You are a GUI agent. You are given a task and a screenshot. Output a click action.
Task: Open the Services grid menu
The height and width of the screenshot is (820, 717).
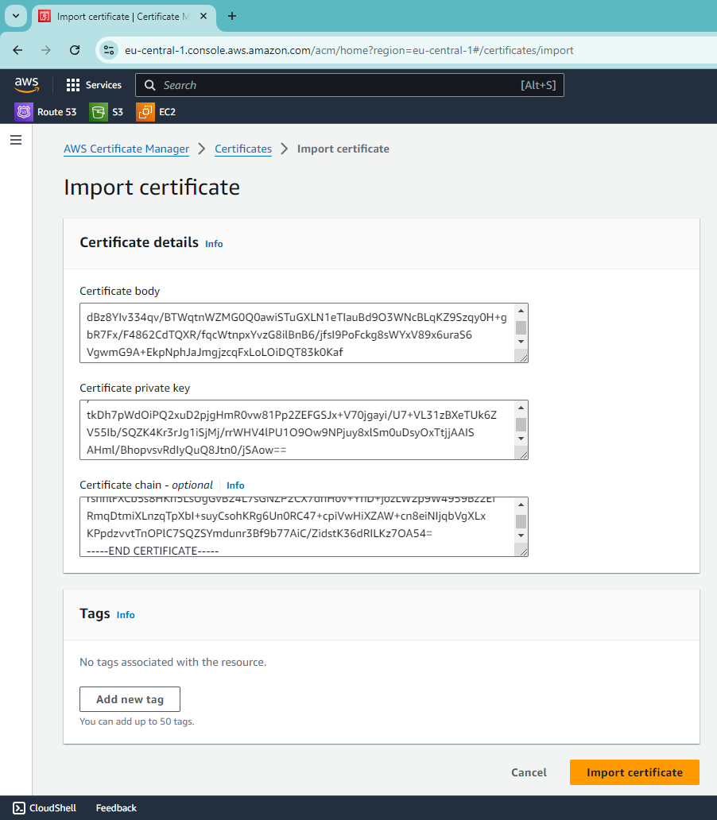click(94, 85)
